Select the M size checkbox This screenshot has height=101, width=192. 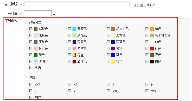click(147, 84)
